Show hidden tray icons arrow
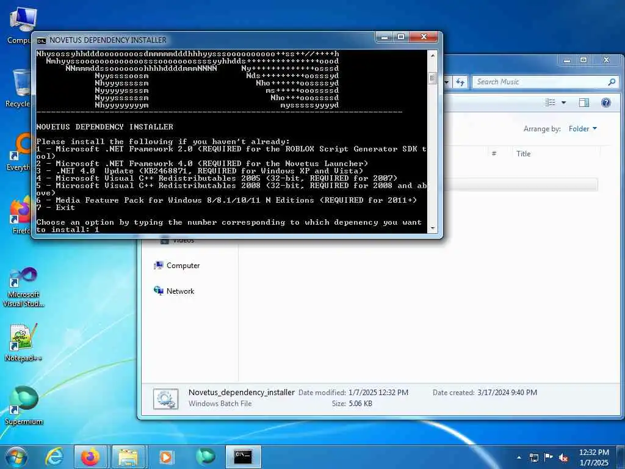Viewport: 625px width, 469px height. point(519,457)
